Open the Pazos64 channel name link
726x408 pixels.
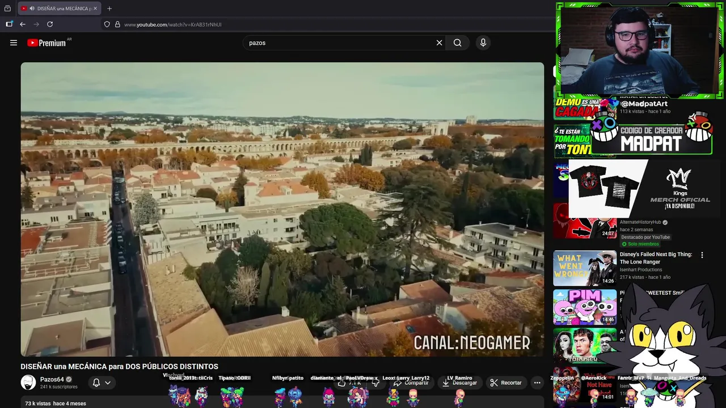[x=52, y=379]
